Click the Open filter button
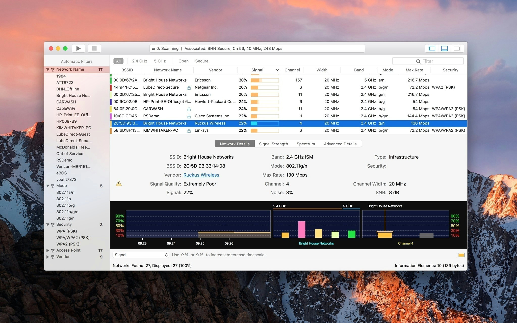 click(x=183, y=61)
